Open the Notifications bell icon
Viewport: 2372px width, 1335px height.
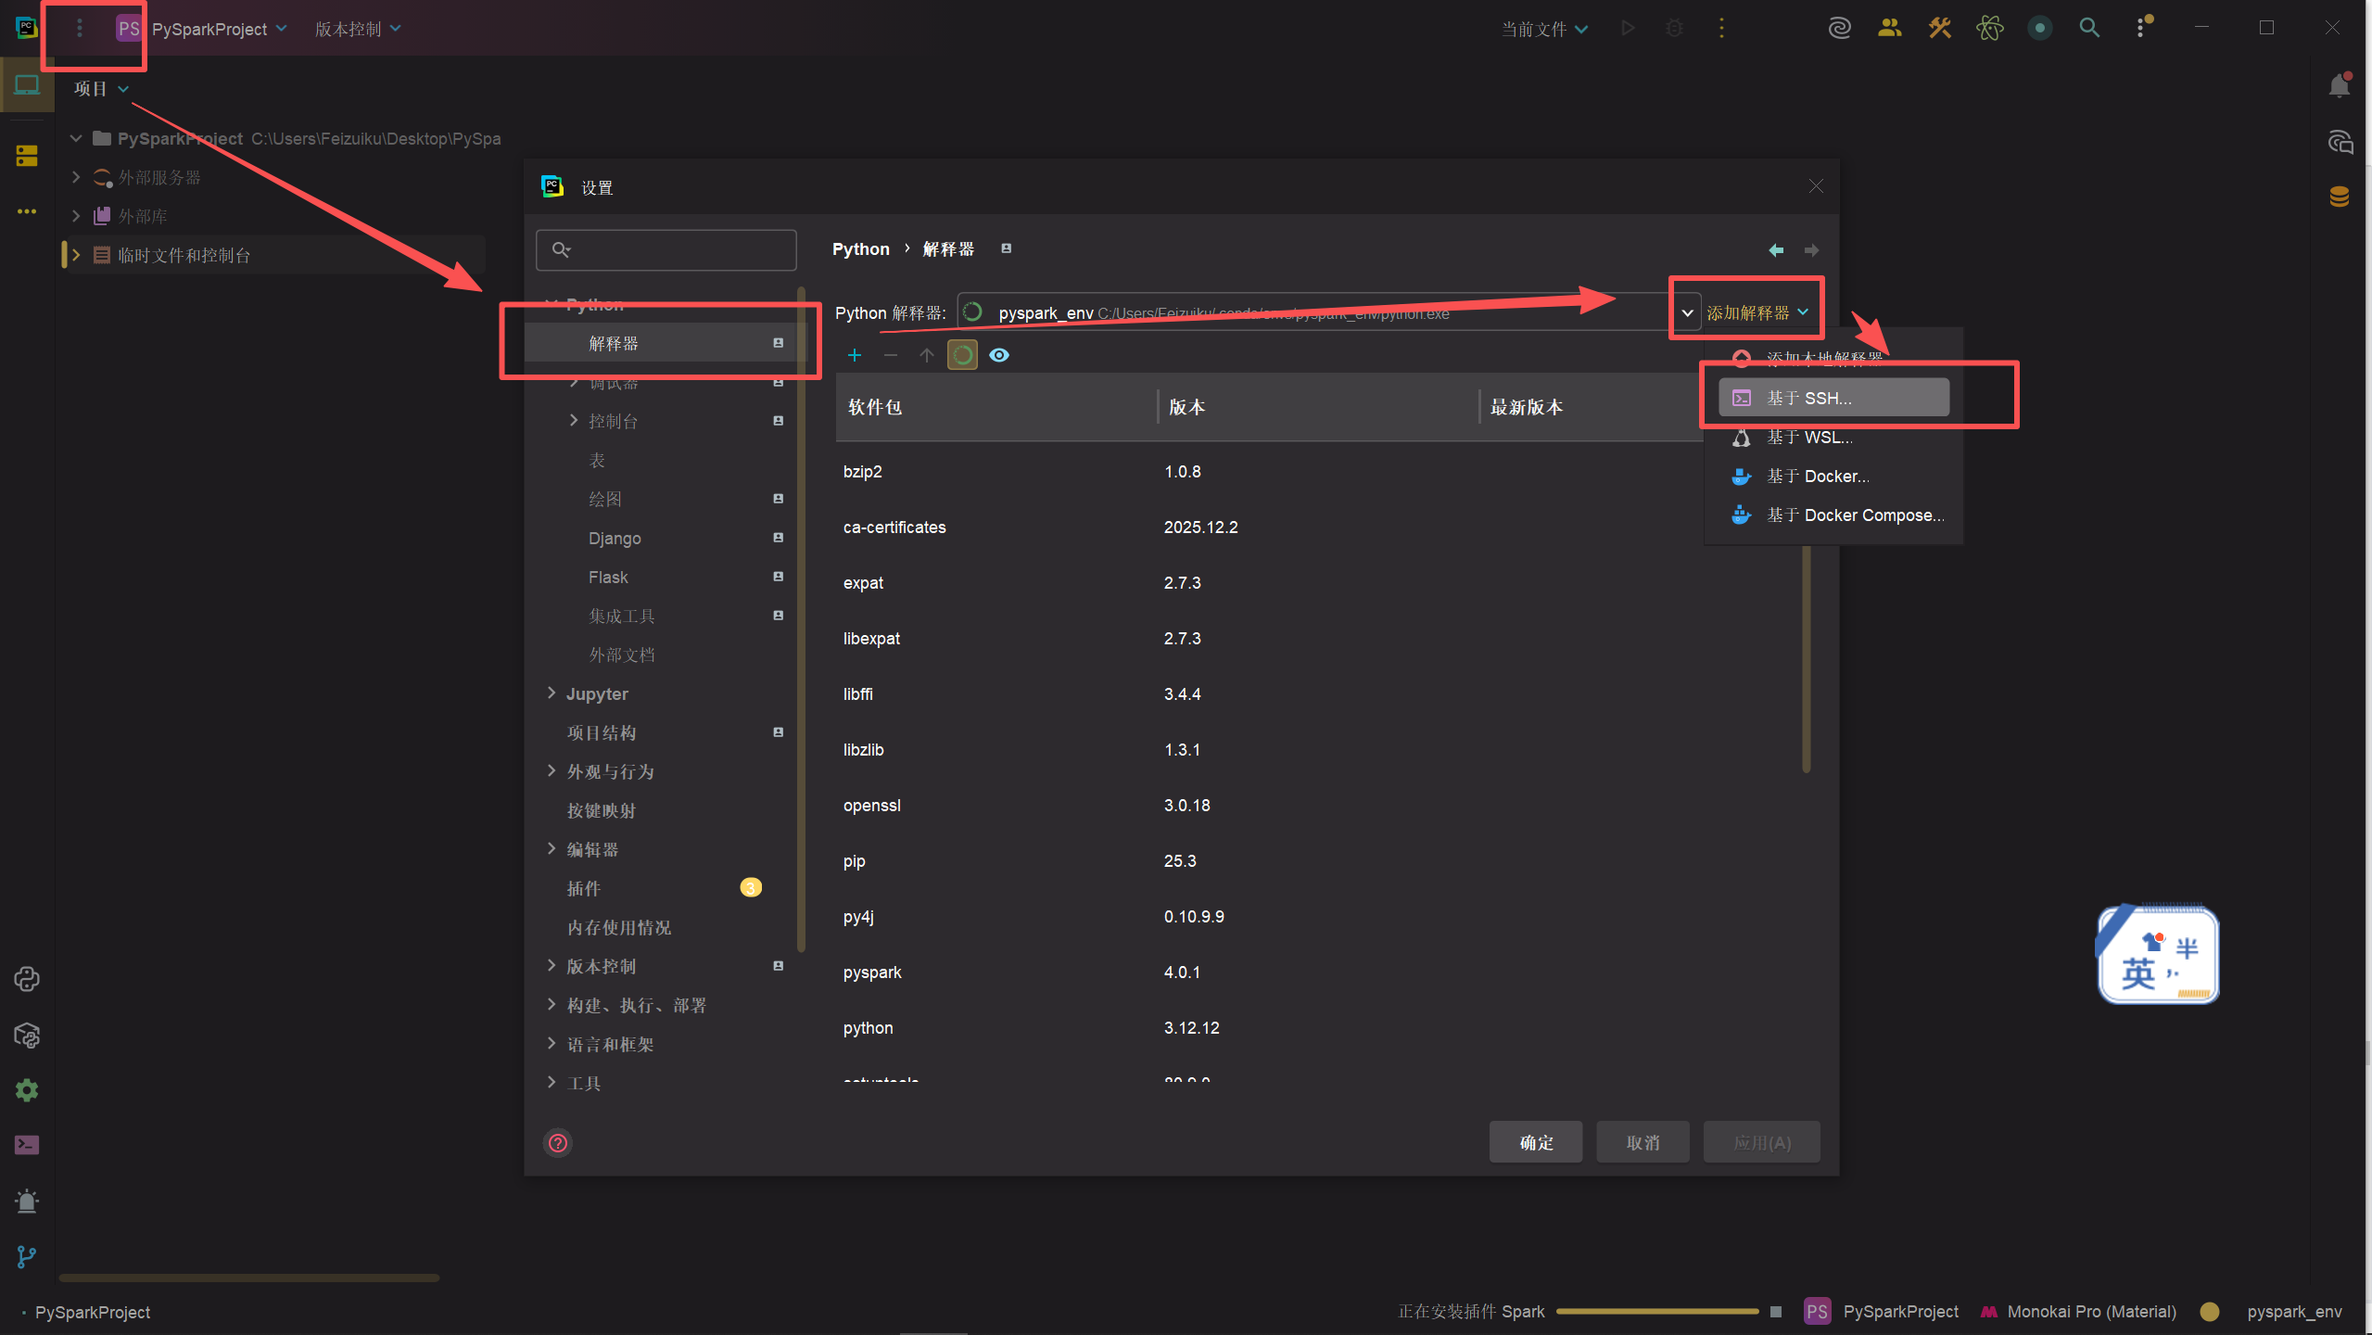[x=2339, y=86]
